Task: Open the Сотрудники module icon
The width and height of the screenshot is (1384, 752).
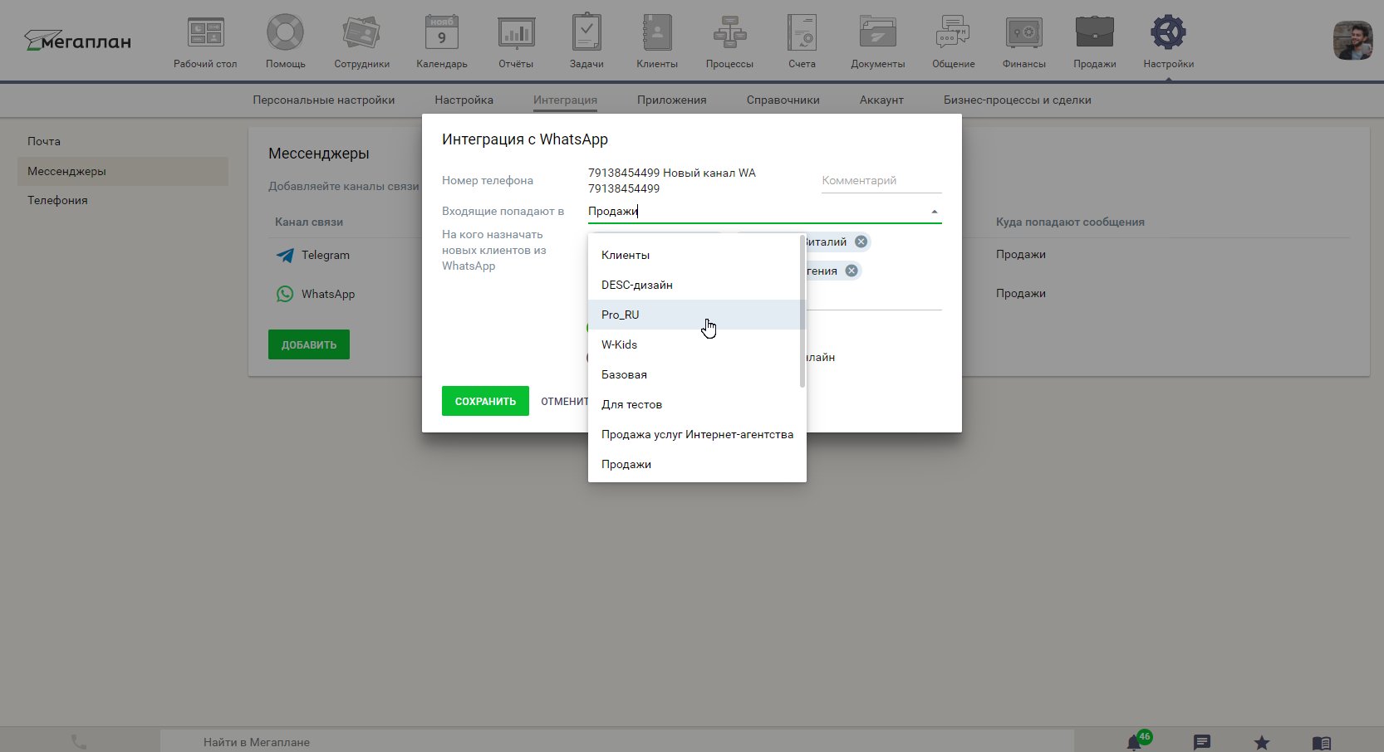Action: [x=361, y=33]
